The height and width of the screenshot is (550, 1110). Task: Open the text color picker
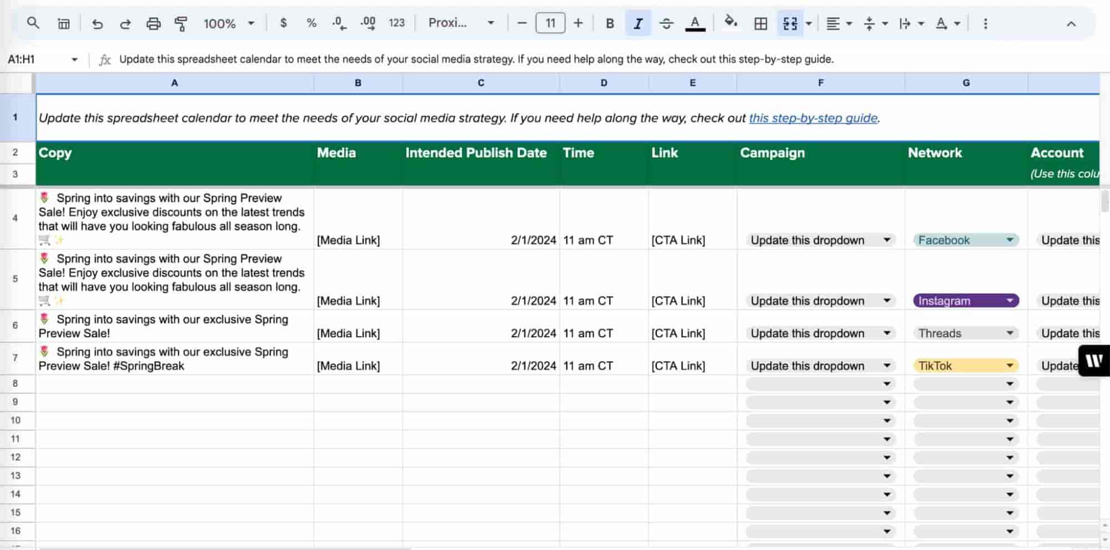(x=695, y=23)
